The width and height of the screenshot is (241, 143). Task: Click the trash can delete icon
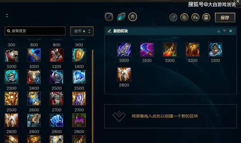(x=206, y=18)
